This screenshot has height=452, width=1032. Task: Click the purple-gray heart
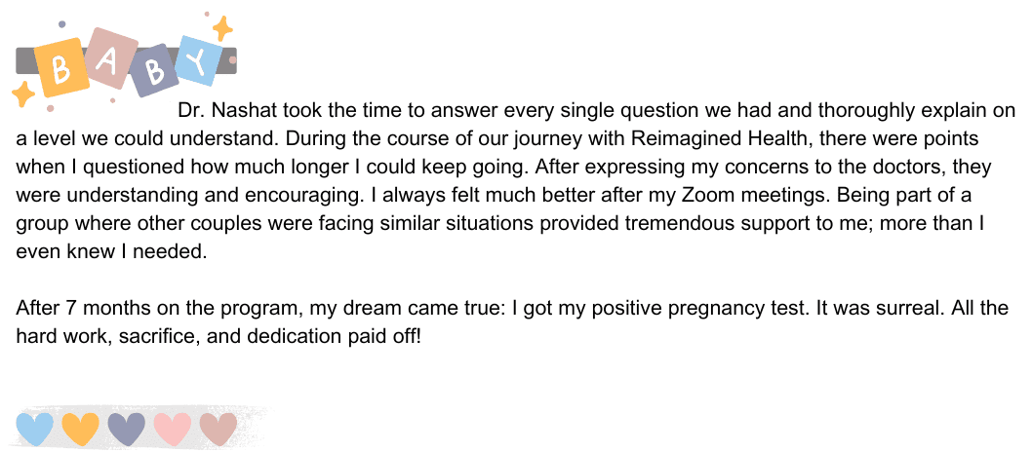pyautogui.click(x=126, y=429)
